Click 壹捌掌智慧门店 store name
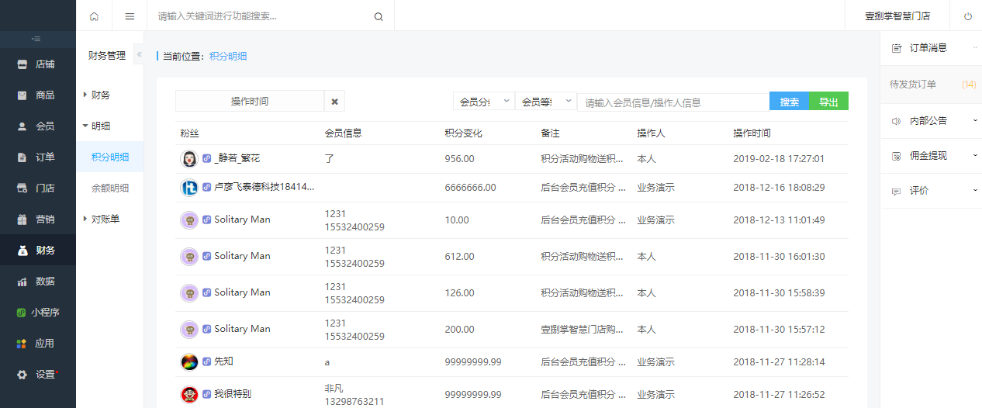The height and width of the screenshot is (408, 982). (x=897, y=16)
